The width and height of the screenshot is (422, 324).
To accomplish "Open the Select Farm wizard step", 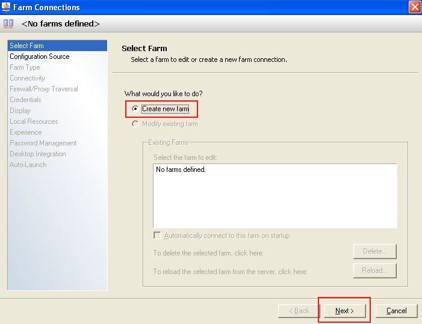I will [x=57, y=46].
